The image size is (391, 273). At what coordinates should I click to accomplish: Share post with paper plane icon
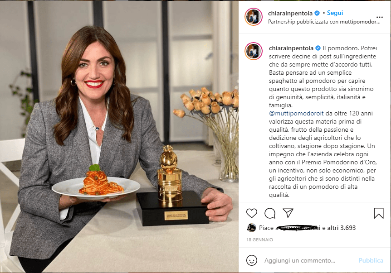click(x=288, y=213)
